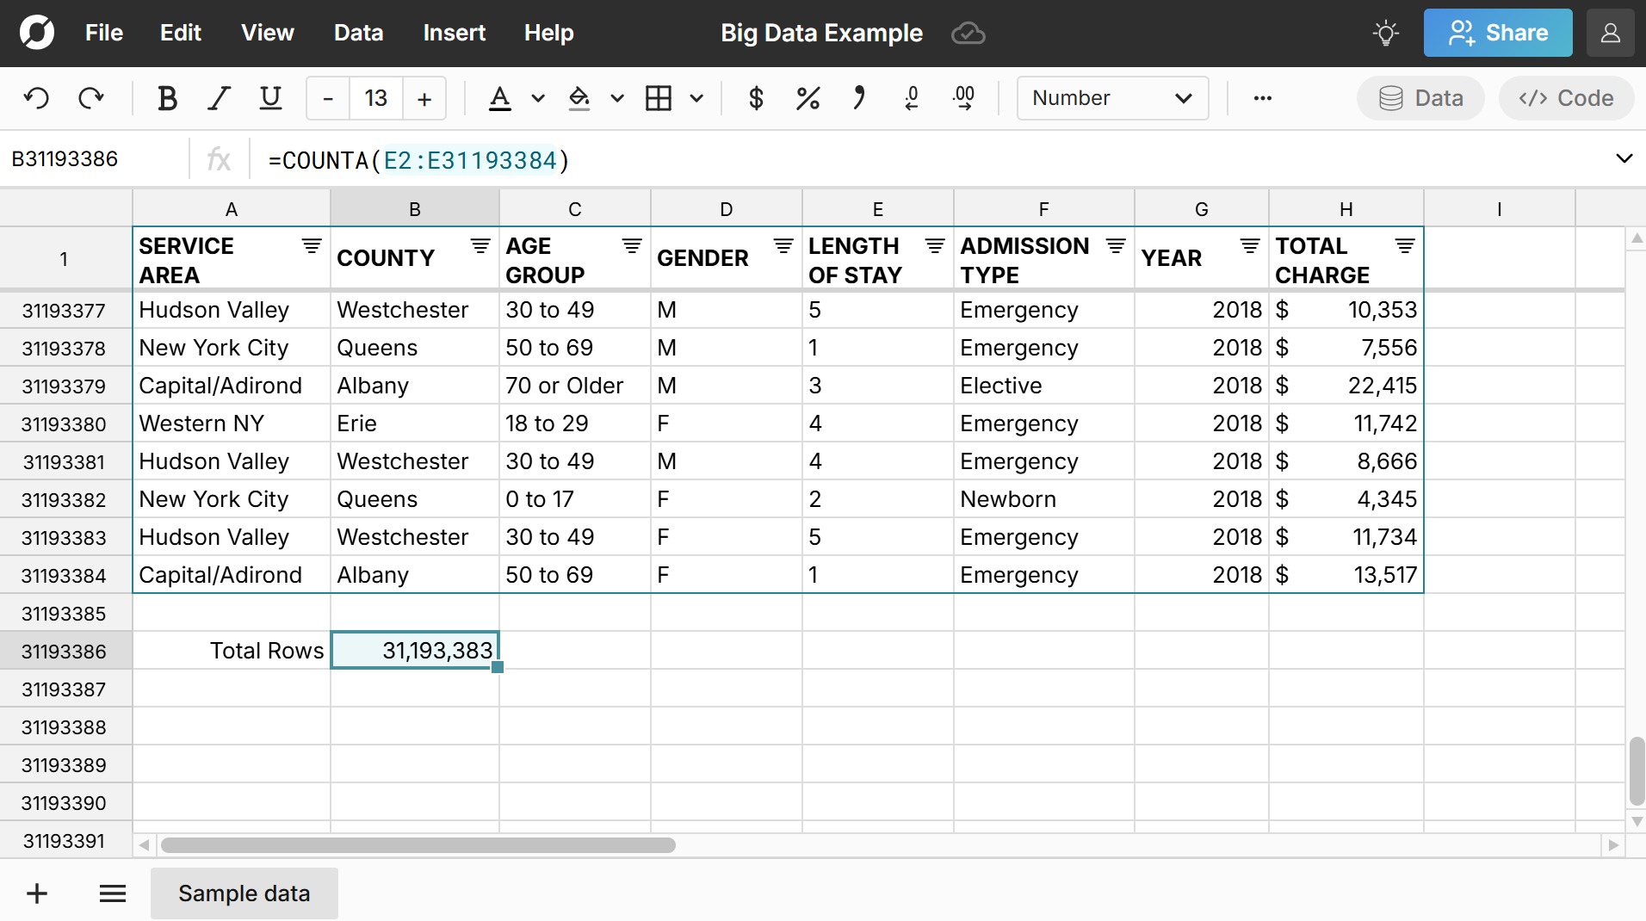Viewport: 1646px width, 921px height.
Task: Click the increase decimal places icon
Action: tap(964, 98)
